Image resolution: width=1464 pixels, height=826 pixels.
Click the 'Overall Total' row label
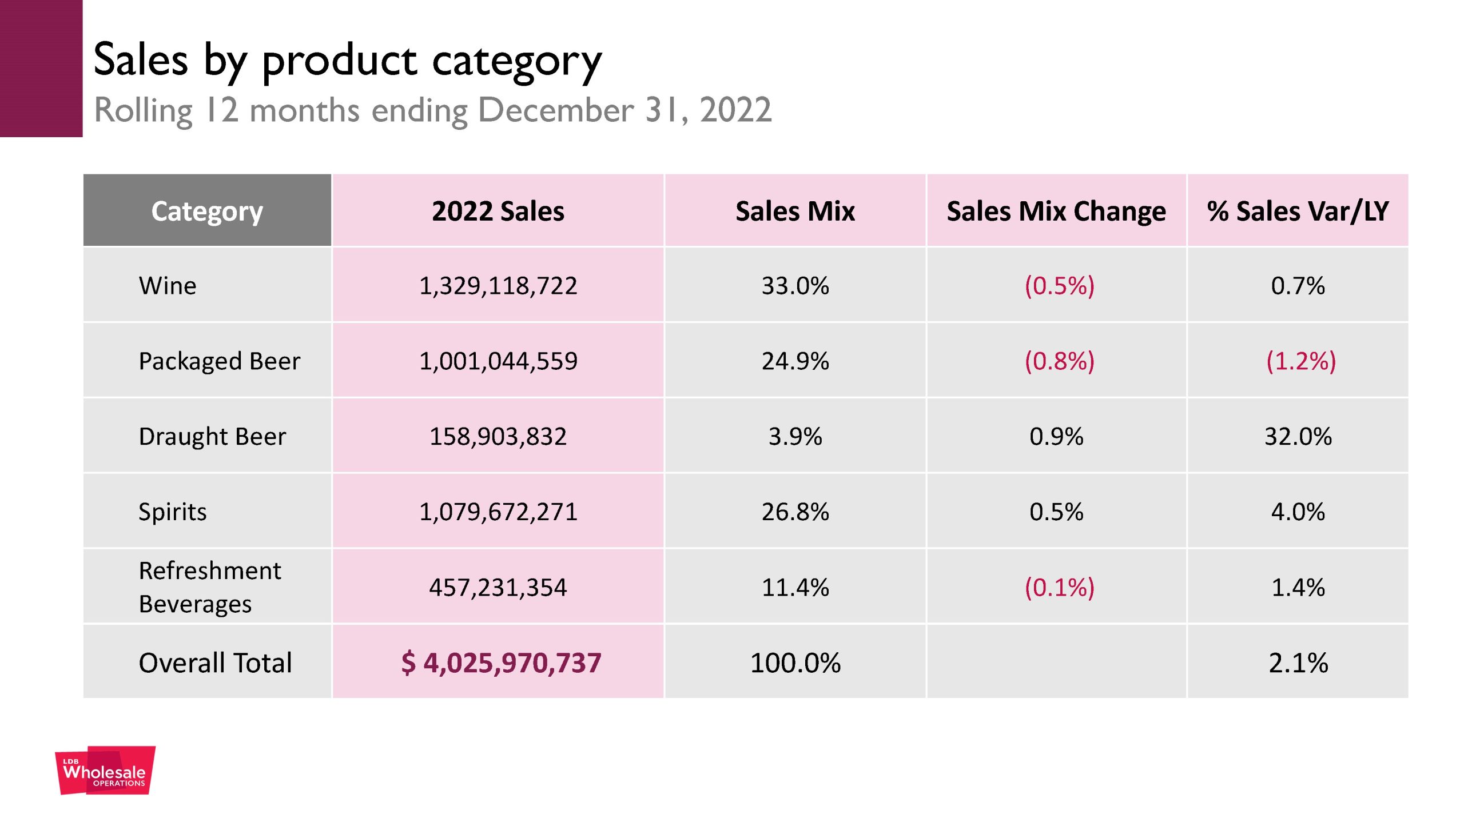tap(215, 663)
